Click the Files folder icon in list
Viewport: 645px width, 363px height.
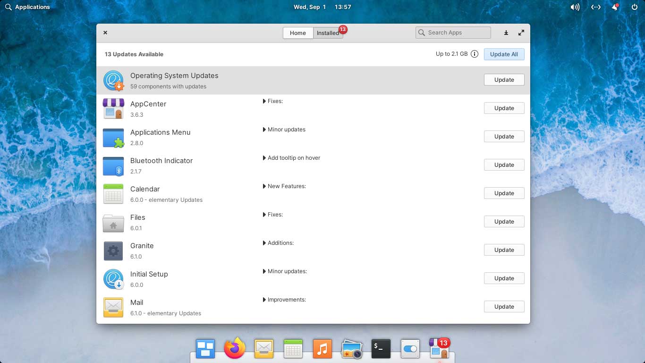[113, 223]
